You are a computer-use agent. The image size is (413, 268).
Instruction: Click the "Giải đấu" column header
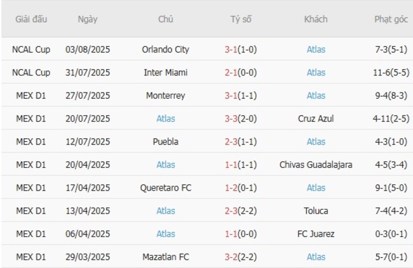[31, 19]
